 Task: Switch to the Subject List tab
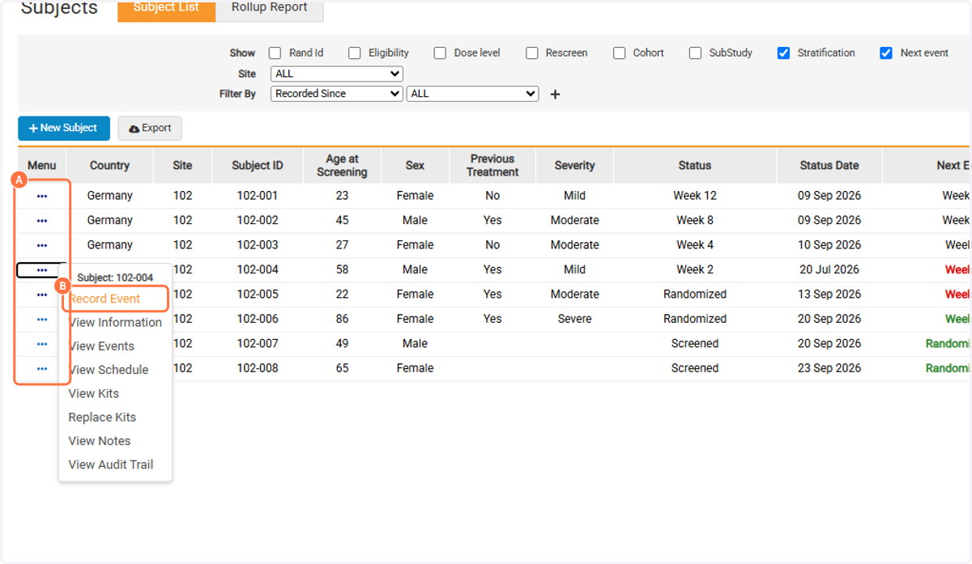pyautogui.click(x=167, y=9)
